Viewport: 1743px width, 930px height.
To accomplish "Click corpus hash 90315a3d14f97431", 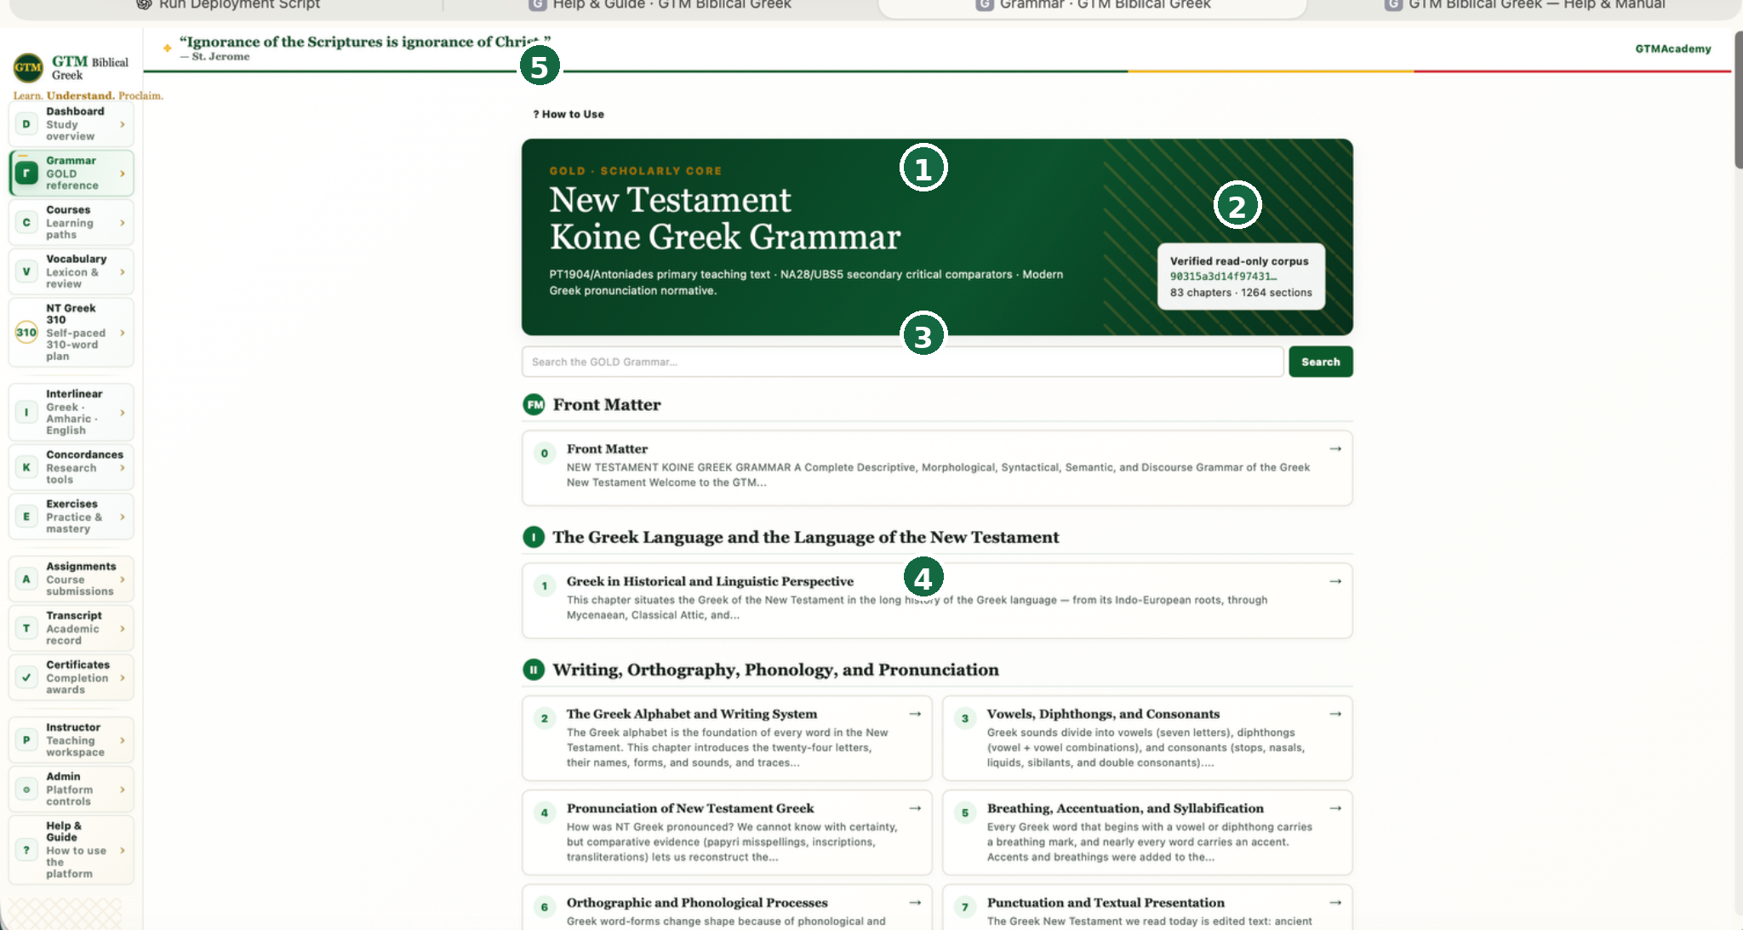I will (x=1223, y=277).
